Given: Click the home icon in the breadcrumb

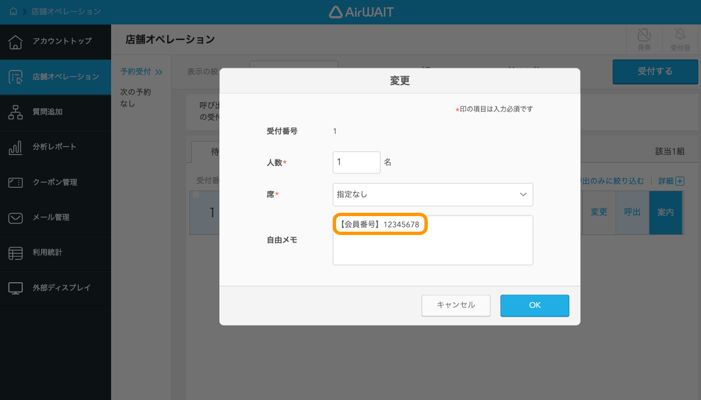Looking at the screenshot, I should (12, 11).
